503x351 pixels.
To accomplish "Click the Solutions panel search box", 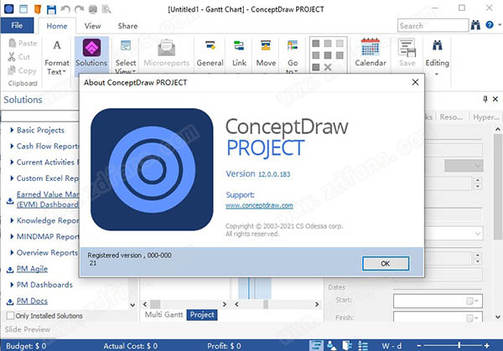I will [40, 116].
